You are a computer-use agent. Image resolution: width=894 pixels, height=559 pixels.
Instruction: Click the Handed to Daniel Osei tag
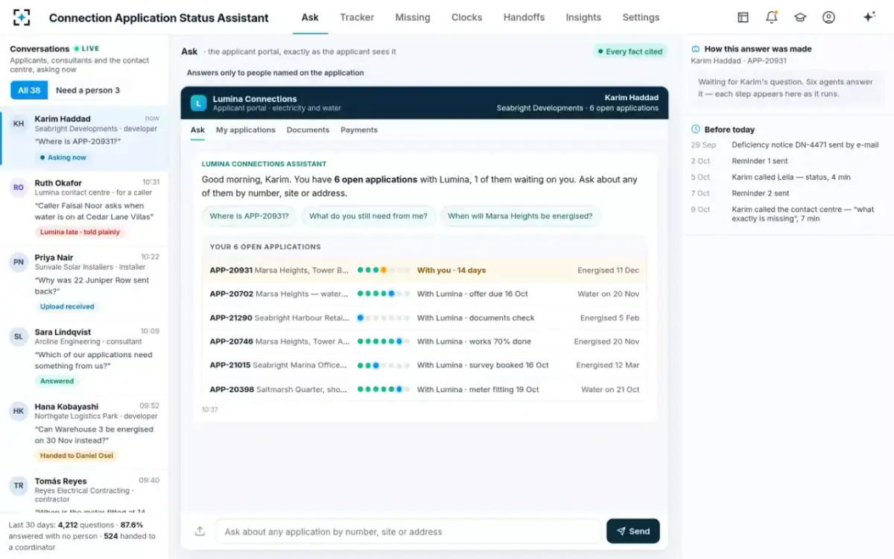(77, 455)
